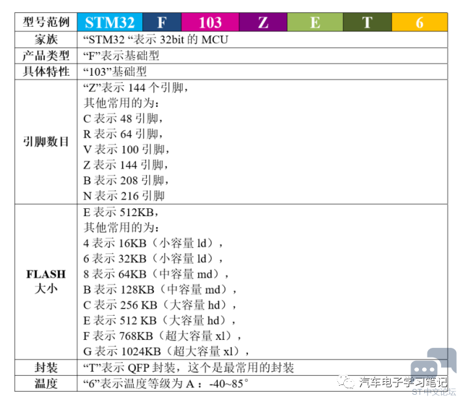Click the line Z 表示 144 引脚
This screenshot has height=402, width=462.
point(126,164)
